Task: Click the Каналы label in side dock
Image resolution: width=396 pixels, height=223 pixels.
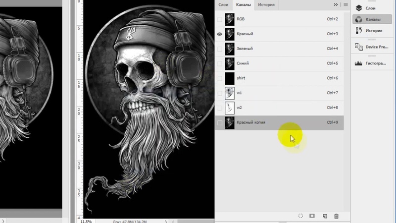Action: pyautogui.click(x=373, y=19)
